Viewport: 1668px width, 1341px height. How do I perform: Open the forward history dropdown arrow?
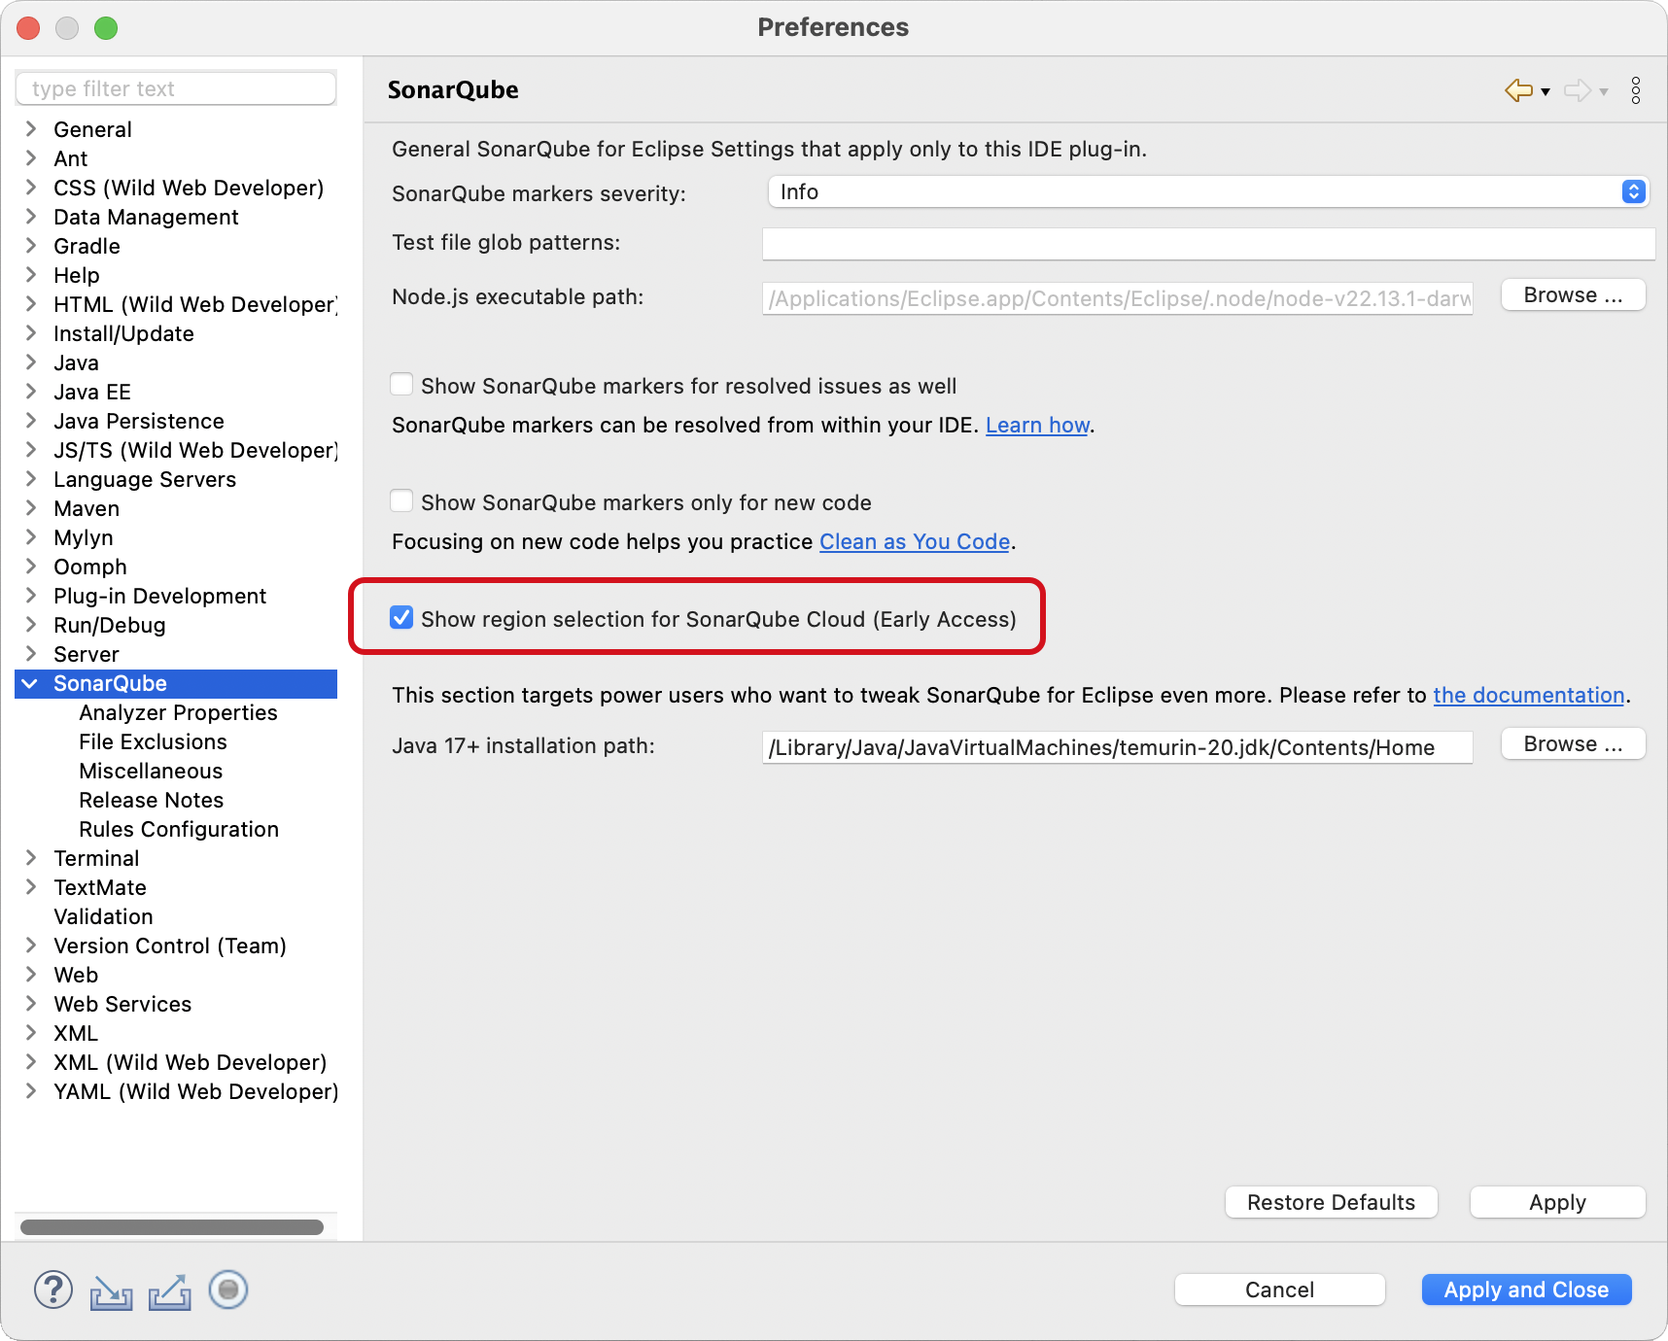1604,92
